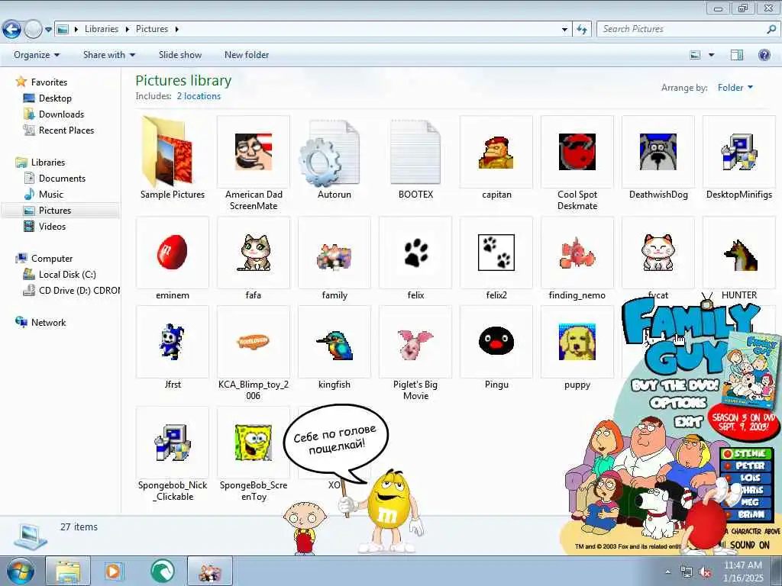Select the KCA_Blimp_toy_2006 icon
The width and height of the screenshot is (782, 586).
pyautogui.click(x=254, y=342)
